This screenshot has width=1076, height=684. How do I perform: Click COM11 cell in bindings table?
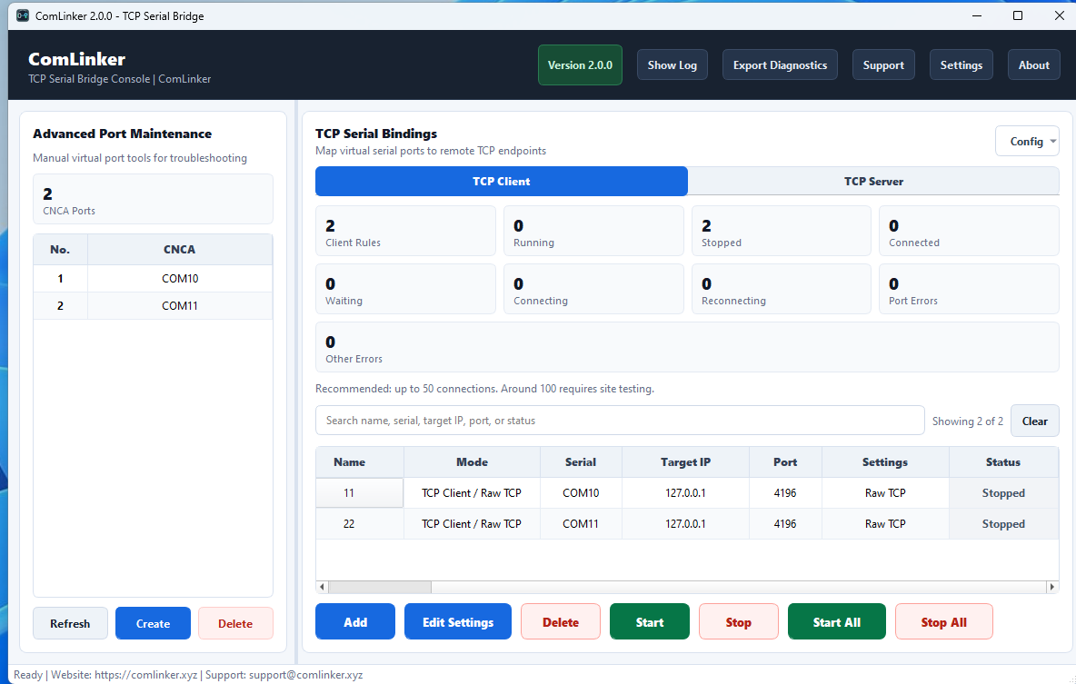click(581, 524)
